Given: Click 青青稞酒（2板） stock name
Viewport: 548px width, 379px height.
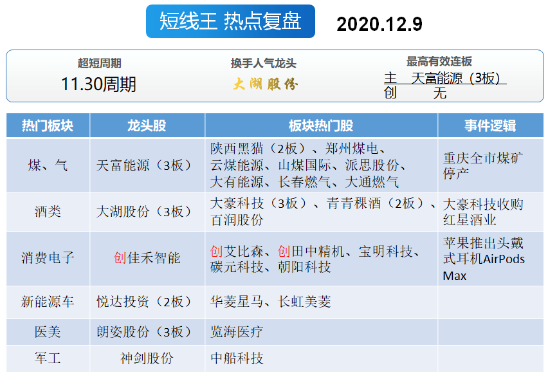Looking at the screenshot, I should pos(377,203).
